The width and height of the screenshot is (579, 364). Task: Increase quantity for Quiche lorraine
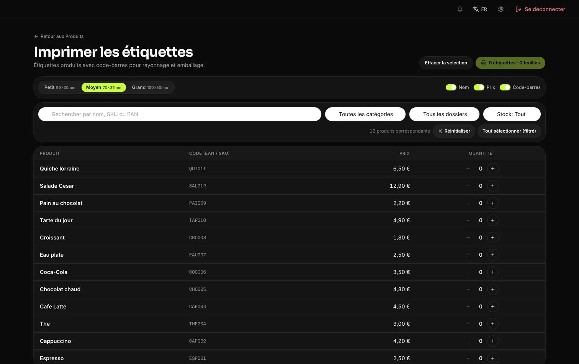(493, 169)
